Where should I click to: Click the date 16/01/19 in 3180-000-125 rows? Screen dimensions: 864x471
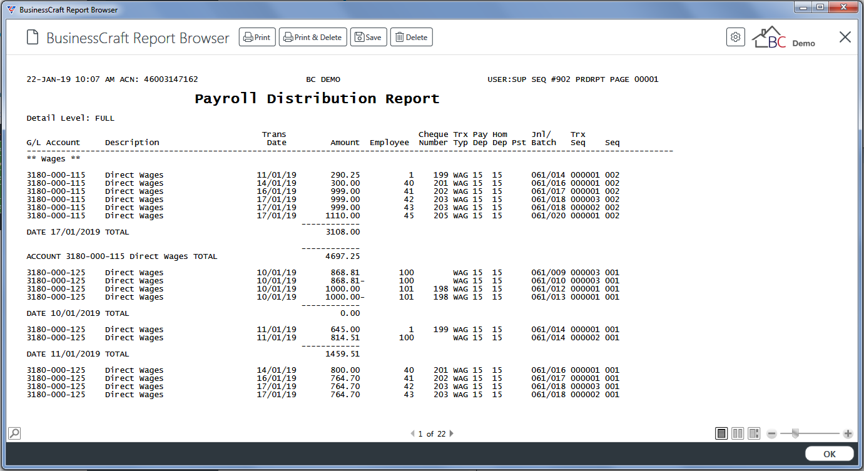click(277, 378)
